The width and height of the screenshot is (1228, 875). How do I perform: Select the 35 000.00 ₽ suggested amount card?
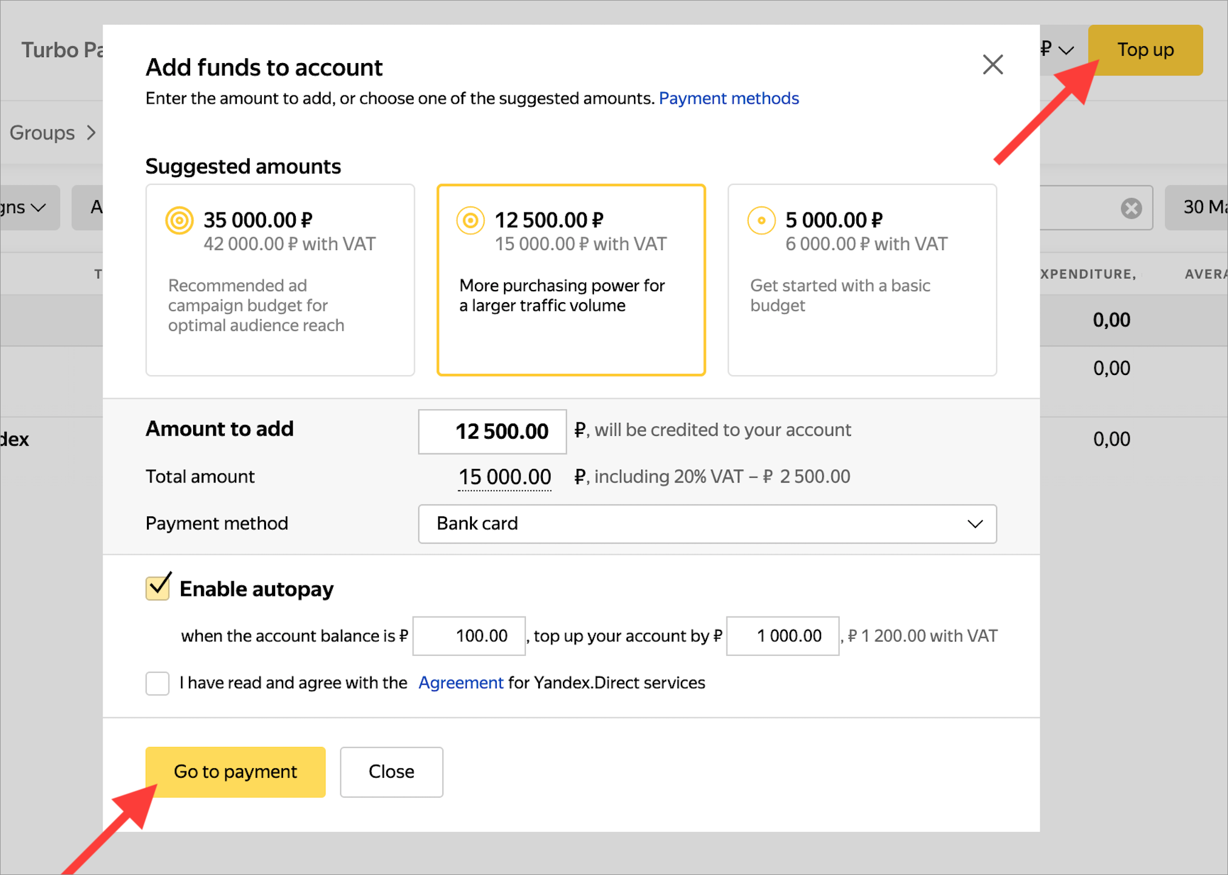click(280, 280)
